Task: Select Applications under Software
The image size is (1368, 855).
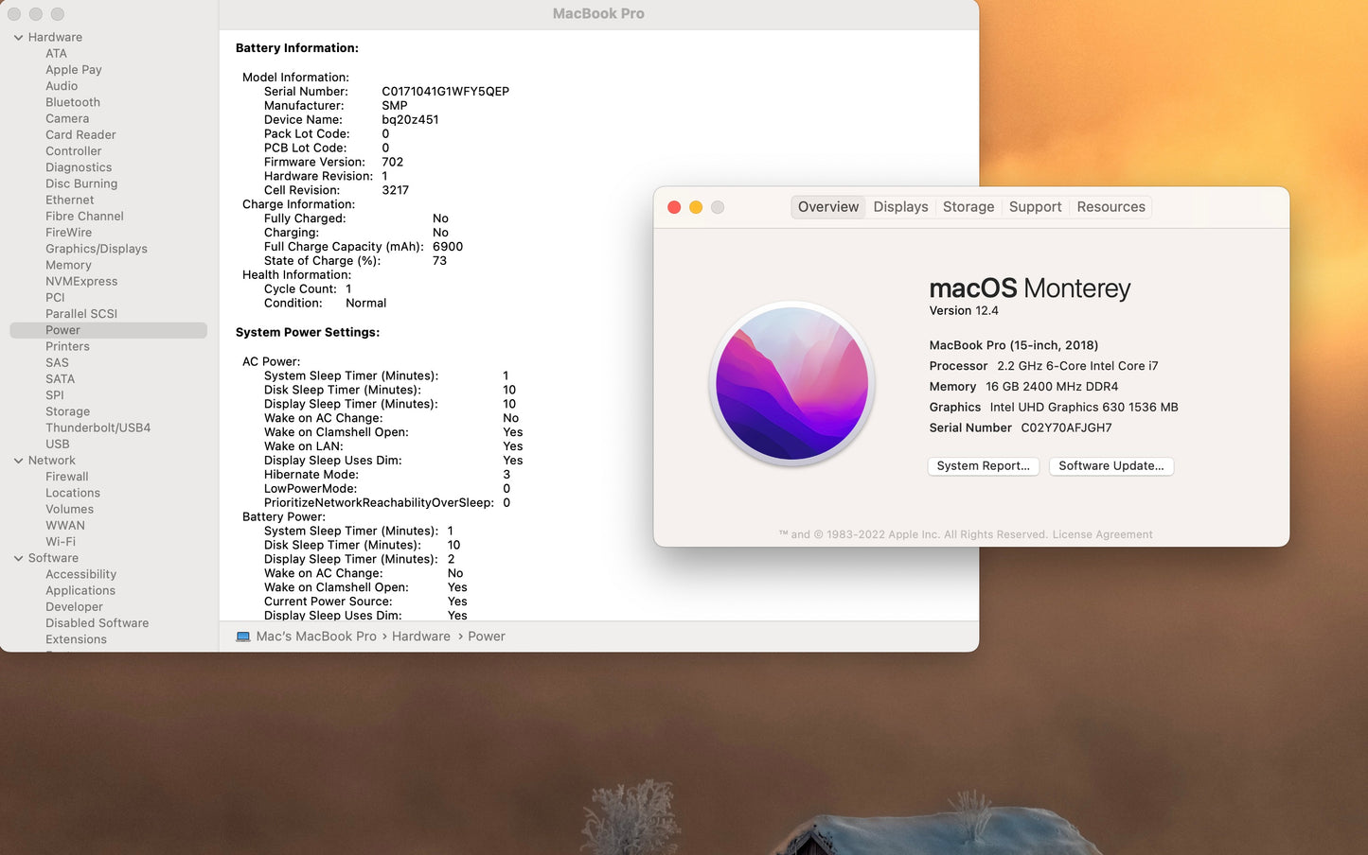Action: tap(80, 590)
